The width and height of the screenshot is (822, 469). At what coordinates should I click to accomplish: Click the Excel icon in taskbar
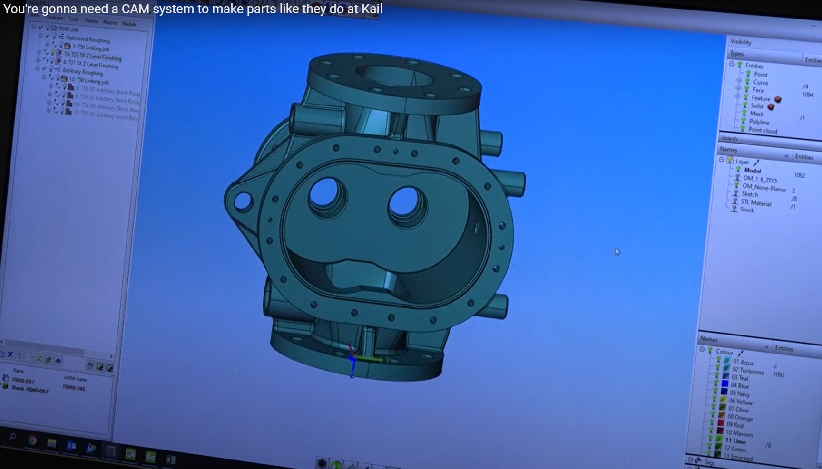pos(170,459)
